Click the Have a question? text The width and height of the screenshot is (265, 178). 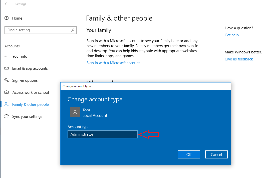239,28
